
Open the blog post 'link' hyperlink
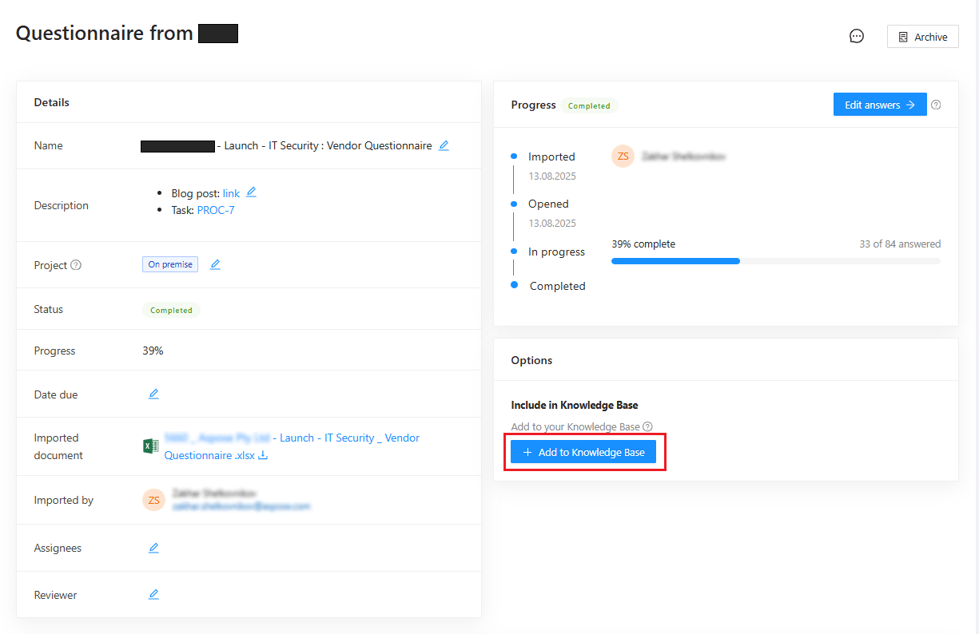tap(231, 192)
